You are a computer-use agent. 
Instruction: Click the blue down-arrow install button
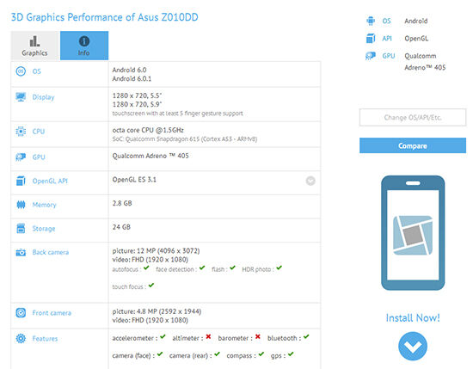[413, 346]
